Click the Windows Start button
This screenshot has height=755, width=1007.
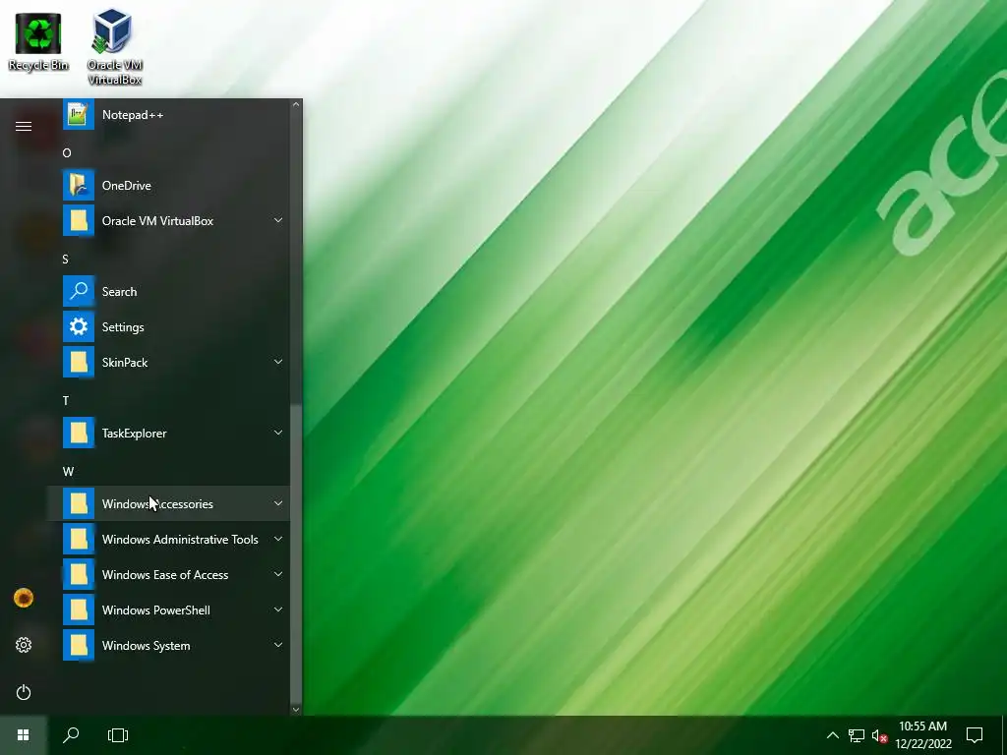pos(24,735)
